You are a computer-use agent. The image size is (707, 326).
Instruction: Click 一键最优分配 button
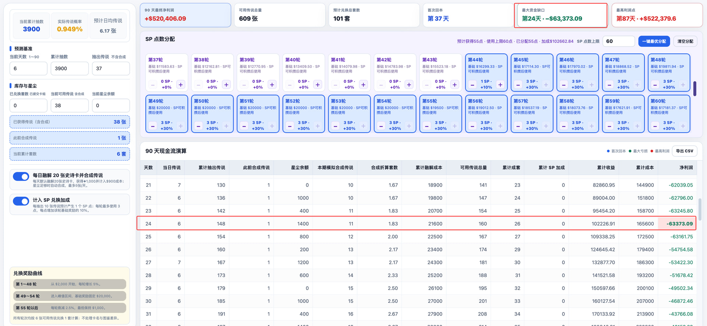pos(654,41)
